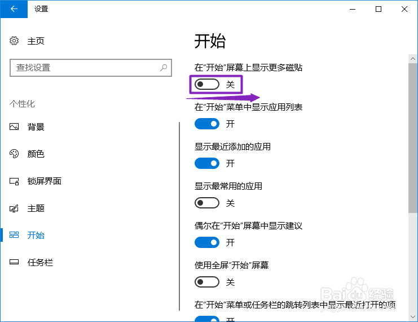Click the scrollbar up arrow
This screenshot has width=418, height=322.
(413, 59)
